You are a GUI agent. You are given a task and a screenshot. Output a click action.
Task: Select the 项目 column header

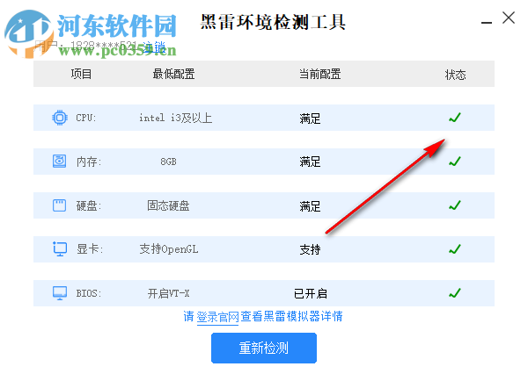tap(81, 74)
